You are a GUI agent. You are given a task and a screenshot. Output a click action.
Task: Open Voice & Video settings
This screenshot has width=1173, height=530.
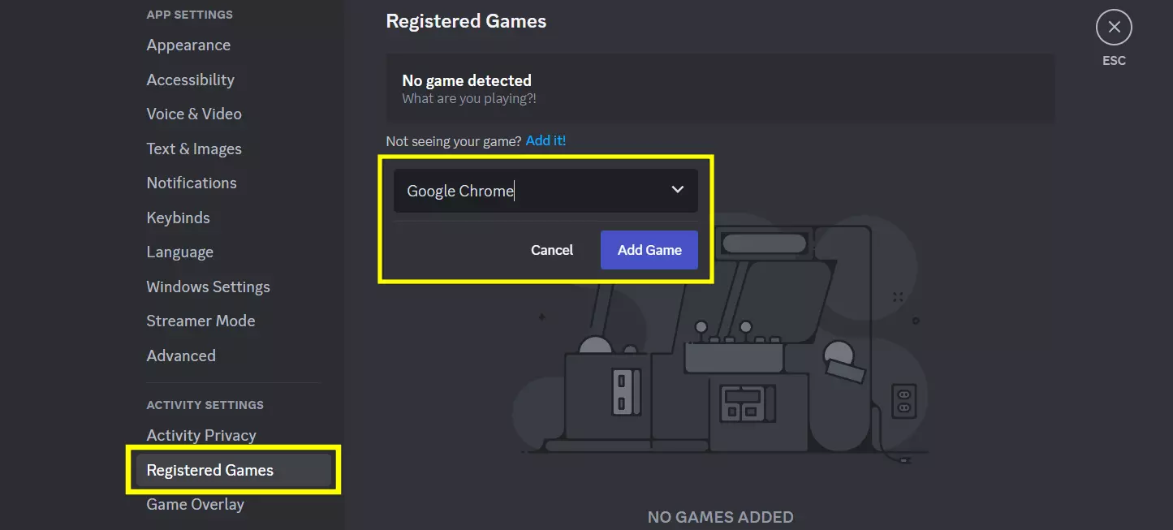tap(194, 114)
